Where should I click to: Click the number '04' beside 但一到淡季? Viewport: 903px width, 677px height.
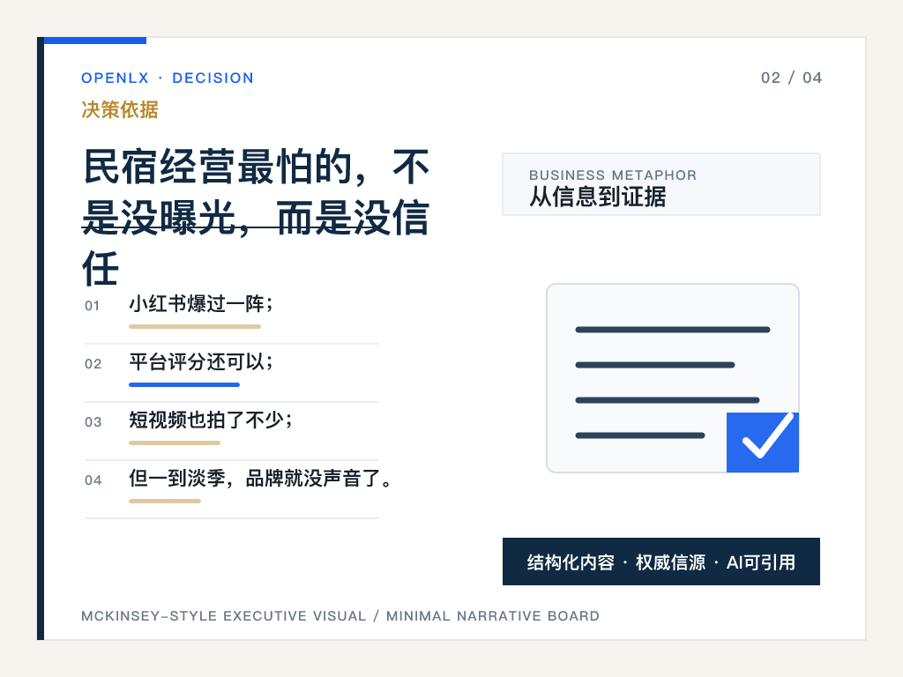(x=93, y=480)
